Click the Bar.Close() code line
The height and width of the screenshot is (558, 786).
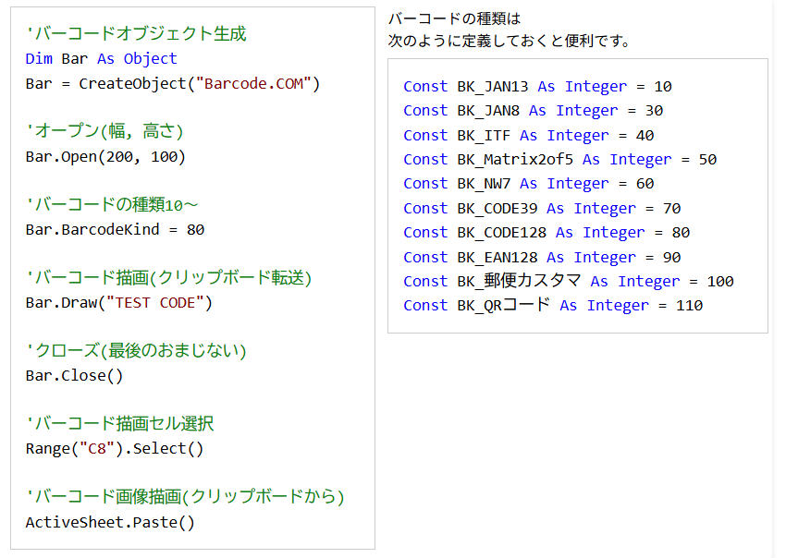tap(74, 376)
